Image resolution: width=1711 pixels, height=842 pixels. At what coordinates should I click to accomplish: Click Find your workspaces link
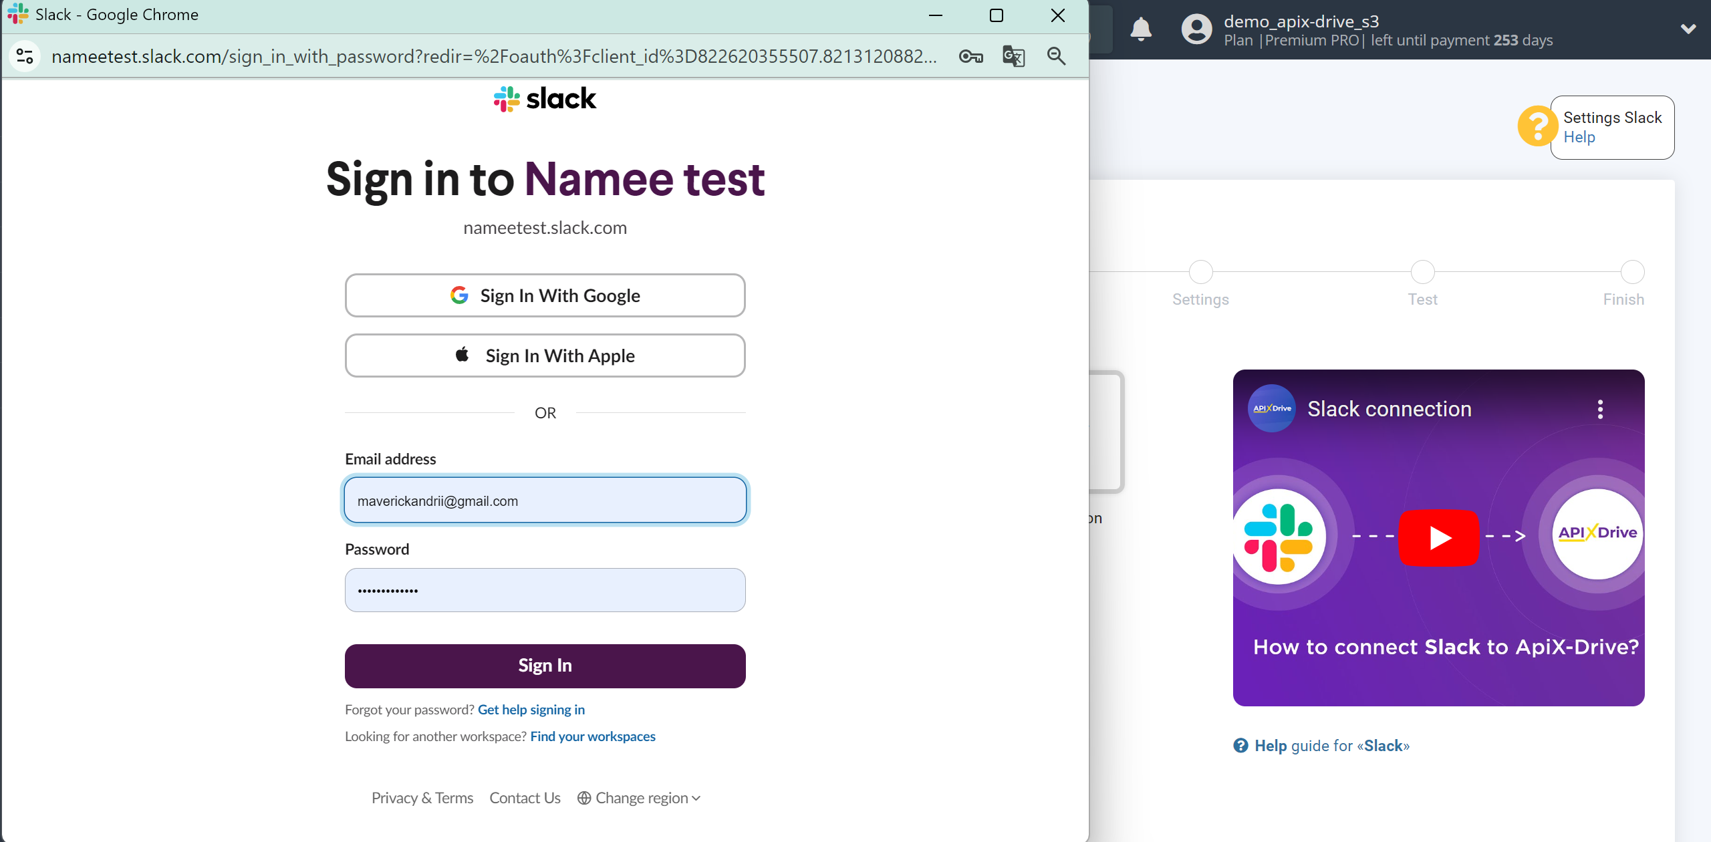(593, 735)
